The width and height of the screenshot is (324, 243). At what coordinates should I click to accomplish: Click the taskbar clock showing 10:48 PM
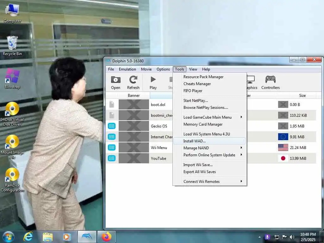tap(308, 237)
